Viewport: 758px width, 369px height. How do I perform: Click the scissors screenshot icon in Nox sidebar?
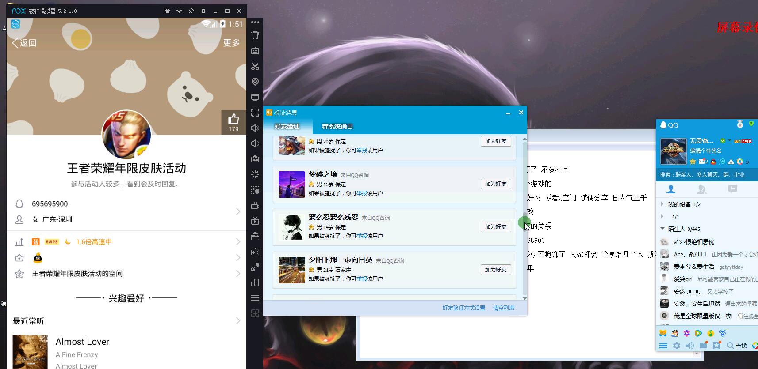255,66
